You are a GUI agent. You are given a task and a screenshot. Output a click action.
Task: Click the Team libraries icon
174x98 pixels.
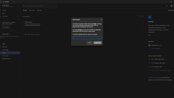point(149,71)
